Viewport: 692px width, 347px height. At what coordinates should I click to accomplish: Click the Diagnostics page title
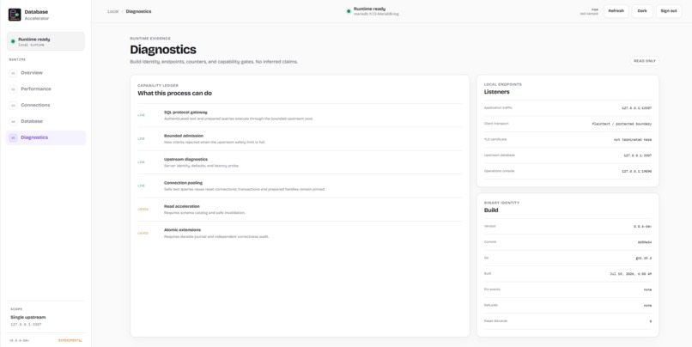tap(163, 50)
